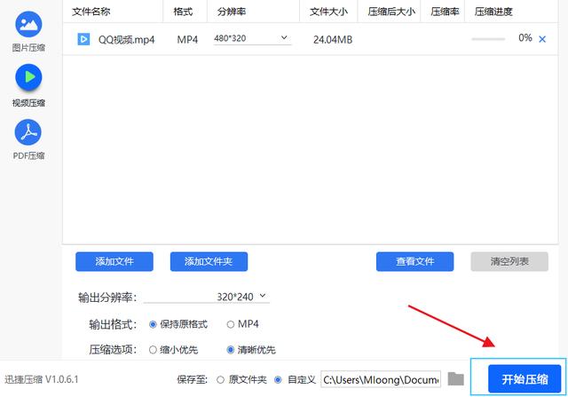Click the 0% progress value
Viewport: 568px width, 397px height.
click(x=525, y=37)
